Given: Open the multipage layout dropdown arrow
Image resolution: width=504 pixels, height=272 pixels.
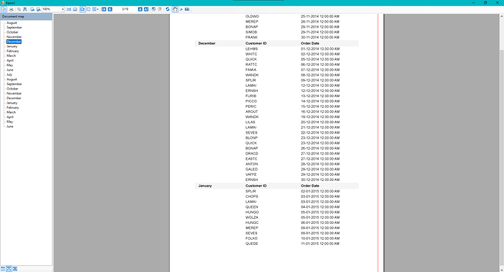Looking at the screenshot, I should [98, 9].
